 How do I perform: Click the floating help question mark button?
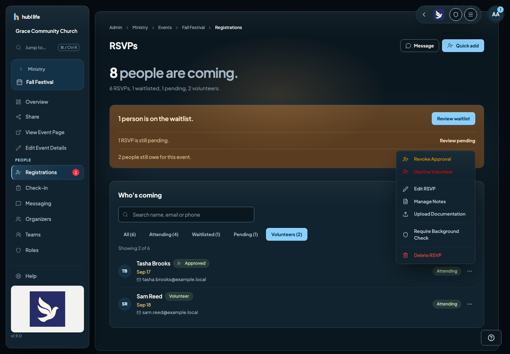[491, 338]
